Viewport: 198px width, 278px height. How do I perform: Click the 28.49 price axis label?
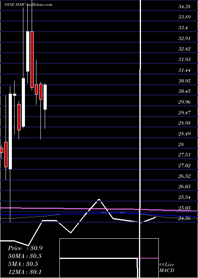(185, 133)
